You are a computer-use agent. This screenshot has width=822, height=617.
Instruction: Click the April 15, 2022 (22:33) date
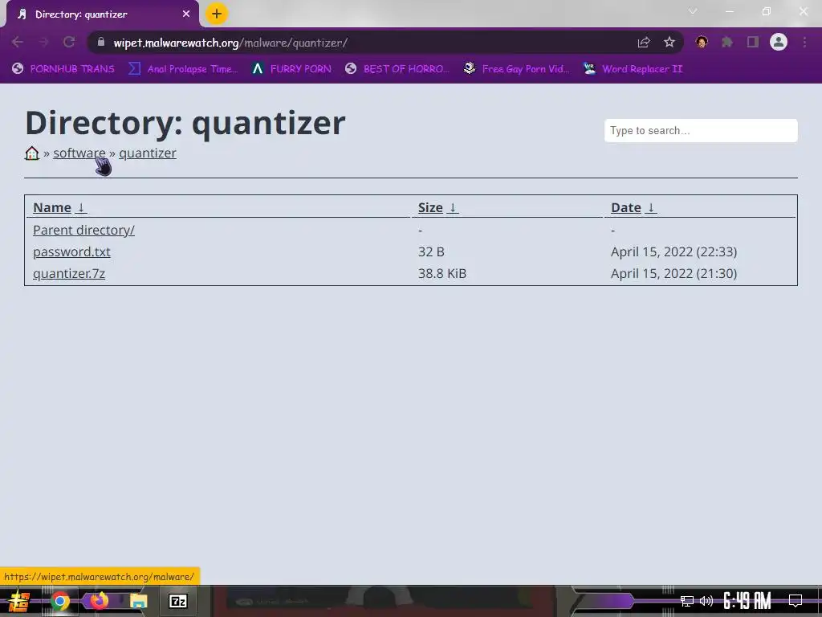(673, 251)
